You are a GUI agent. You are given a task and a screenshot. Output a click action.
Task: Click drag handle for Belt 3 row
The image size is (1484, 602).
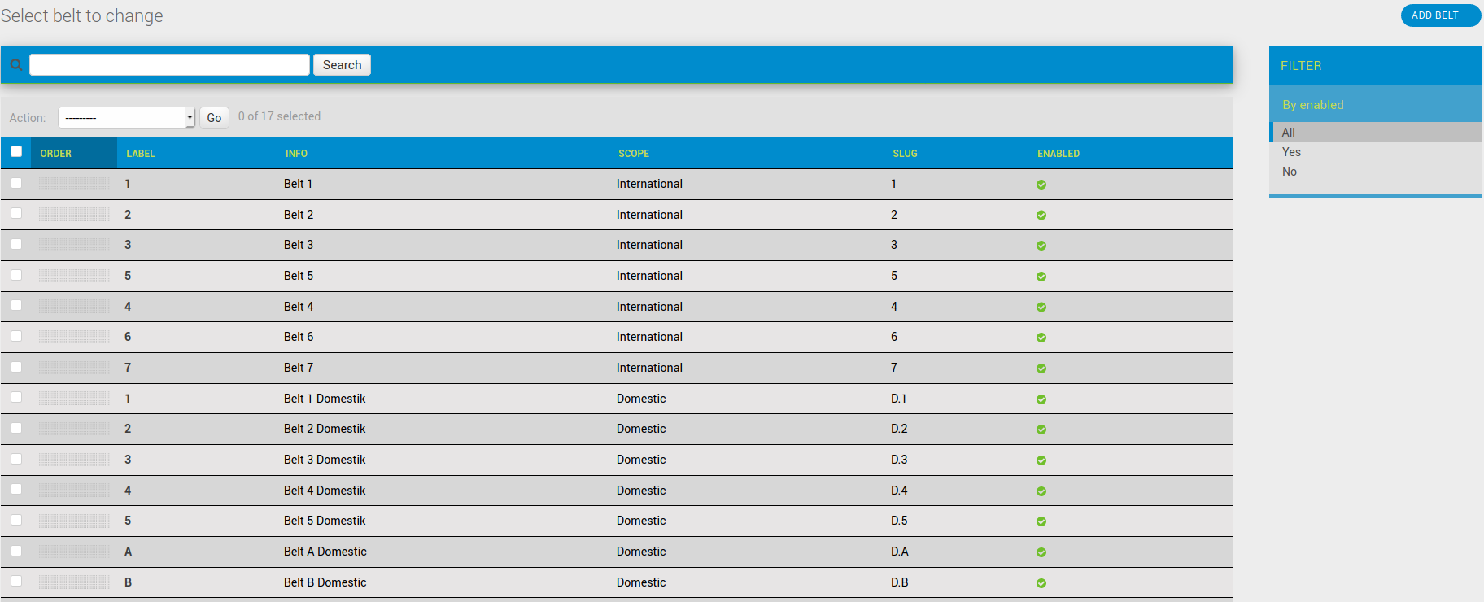point(74,245)
